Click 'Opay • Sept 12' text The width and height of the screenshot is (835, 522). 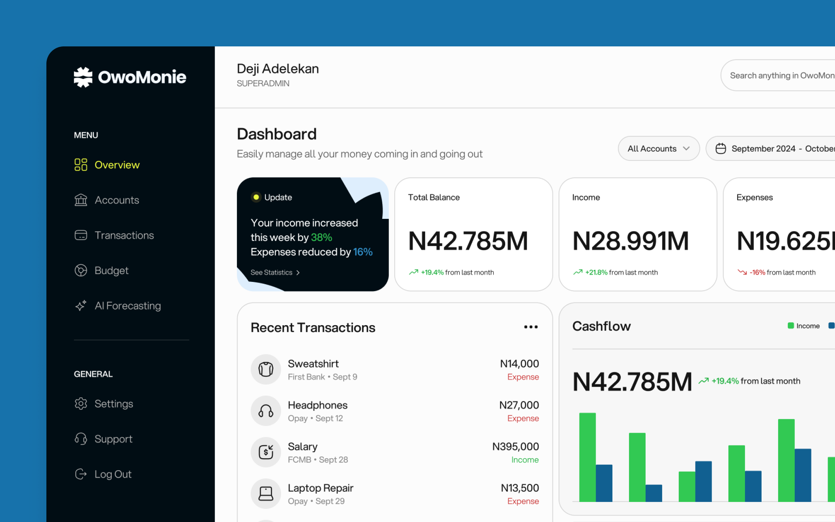point(315,418)
